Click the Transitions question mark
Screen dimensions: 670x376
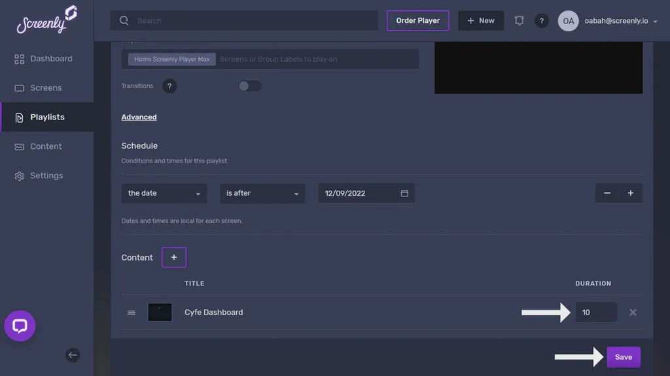pyautogui.click(x=169, y=86)
